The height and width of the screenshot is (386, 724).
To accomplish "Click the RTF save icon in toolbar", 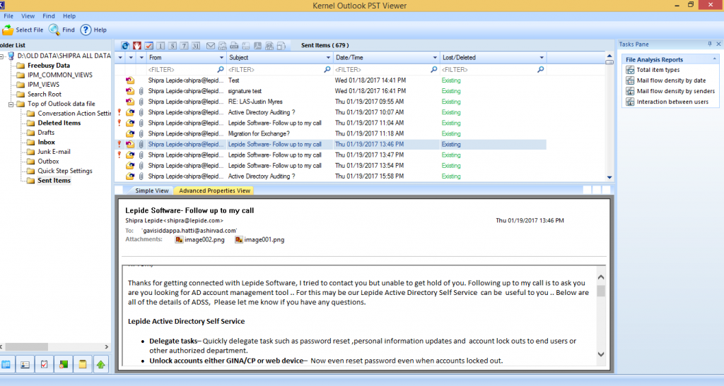I will point(246,46).
